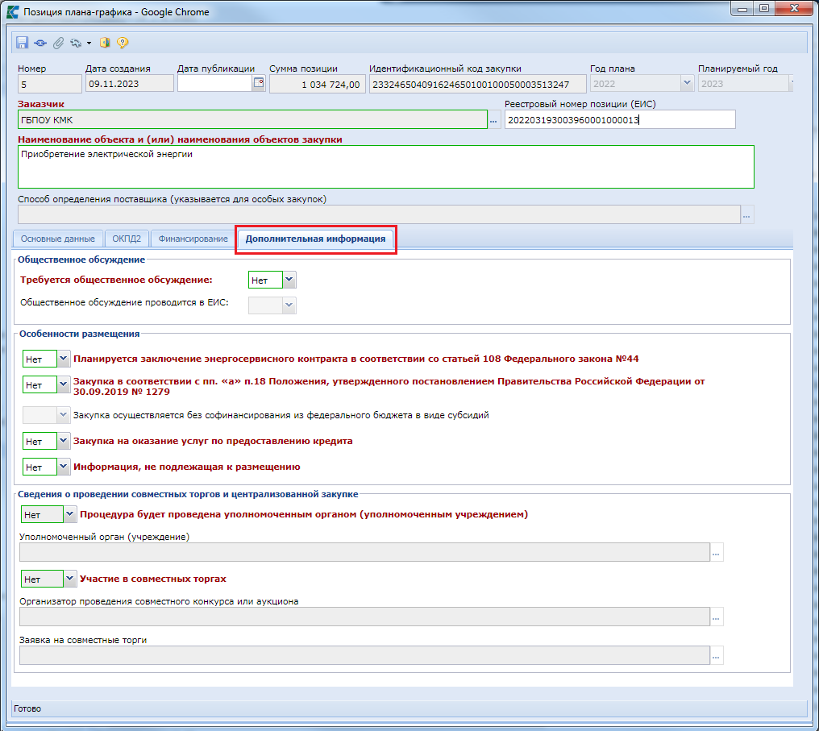Image resolution: width=819 pixels, height=731 pixels.
Task: Switch to the Финансирование tab
Action: [x=193, y=239]
